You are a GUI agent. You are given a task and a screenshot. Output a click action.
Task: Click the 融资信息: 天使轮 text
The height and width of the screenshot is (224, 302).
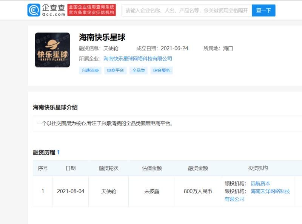click(99, 49)
